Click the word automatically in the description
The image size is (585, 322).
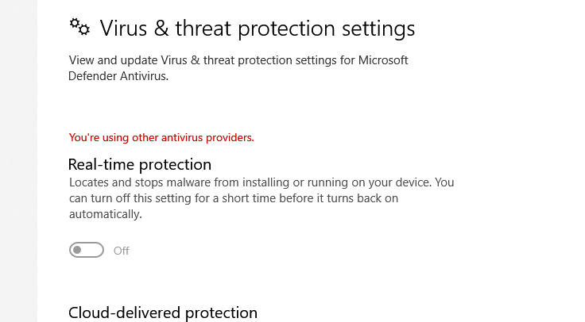point(105,214)
